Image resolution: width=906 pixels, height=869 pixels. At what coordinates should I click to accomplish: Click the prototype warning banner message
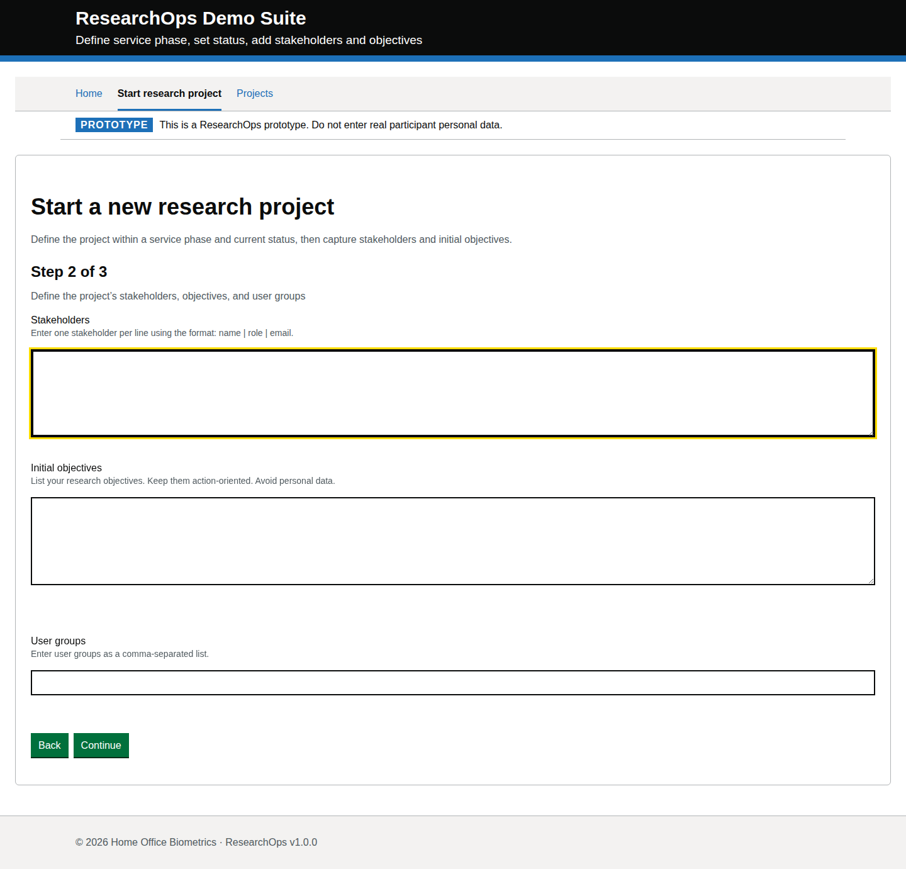[x=330, y=125]
